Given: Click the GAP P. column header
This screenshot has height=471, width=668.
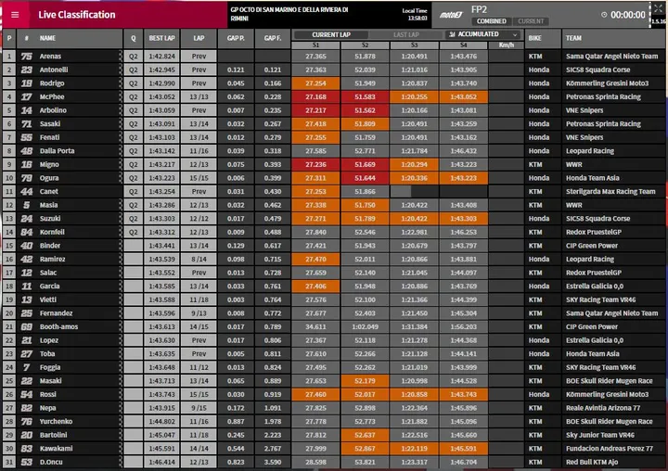Looking at the screenshot, I should [x=236, y=38].
